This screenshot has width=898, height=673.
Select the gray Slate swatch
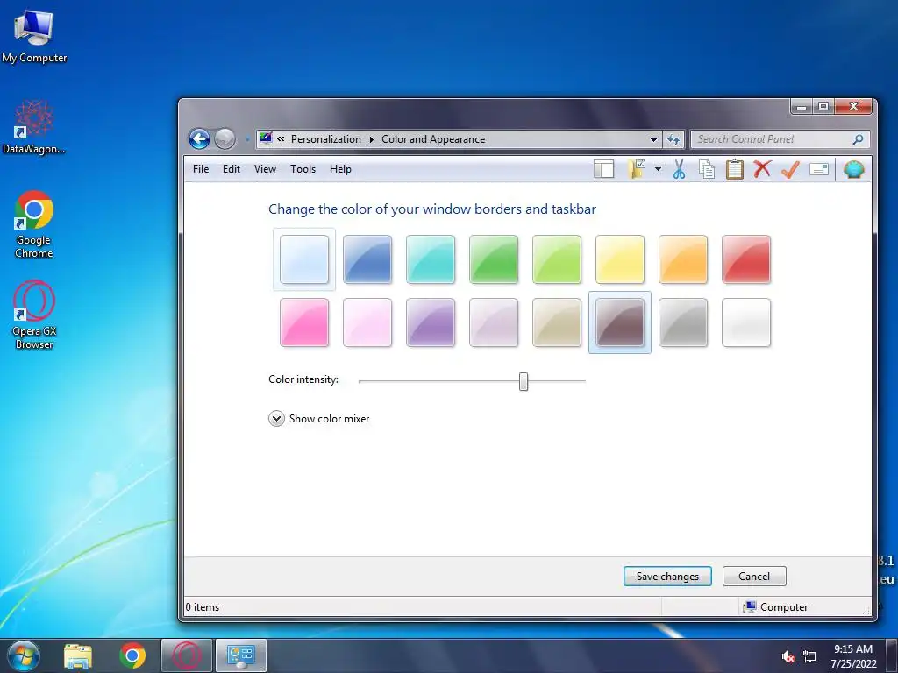coord(682,322)
